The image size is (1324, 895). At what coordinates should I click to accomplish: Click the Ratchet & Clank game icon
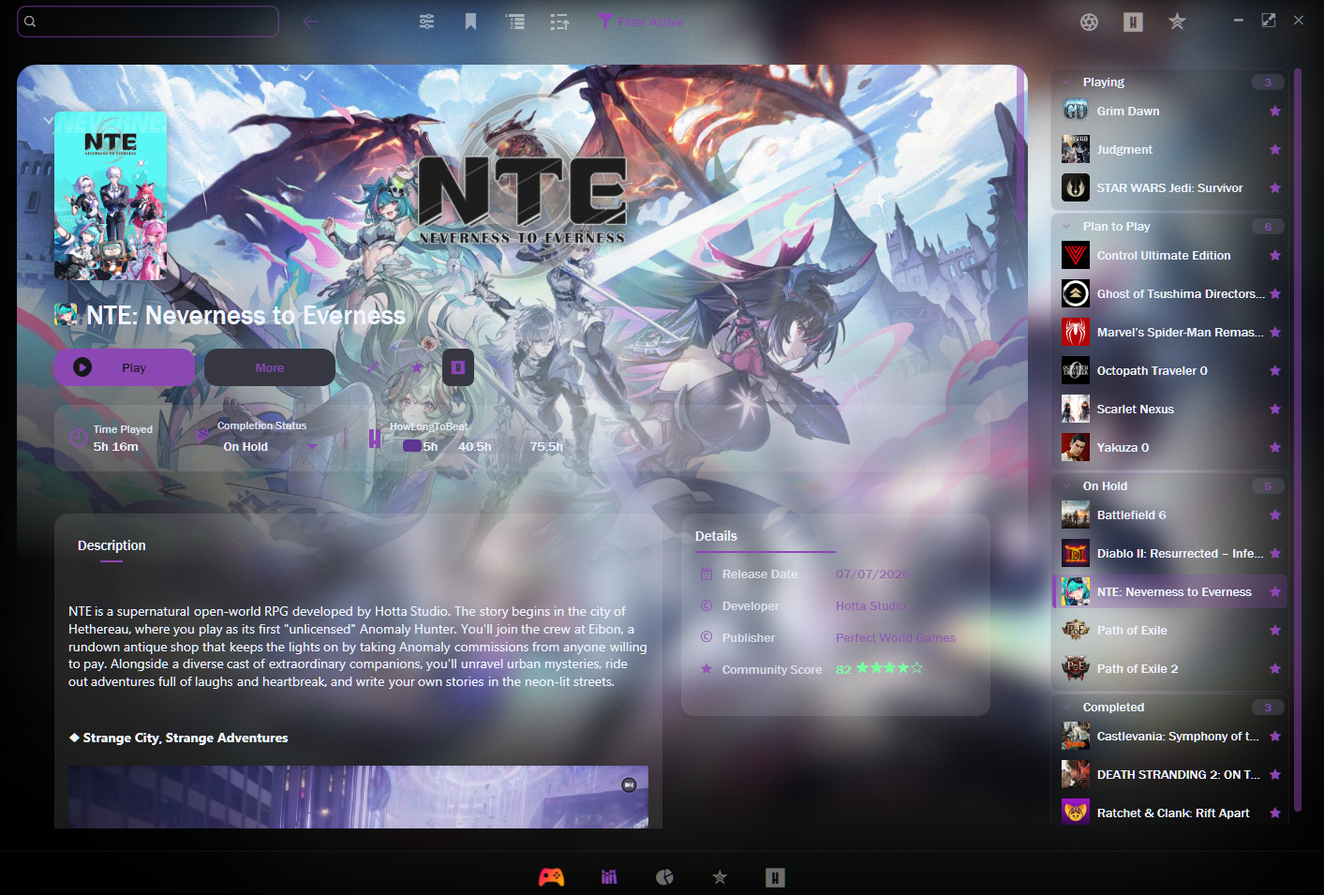1076,813
